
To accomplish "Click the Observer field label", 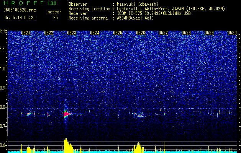I will (78, 4).
